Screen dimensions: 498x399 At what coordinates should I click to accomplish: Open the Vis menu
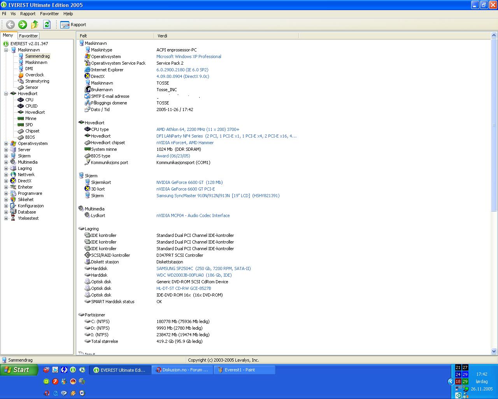tap(13, 14)
